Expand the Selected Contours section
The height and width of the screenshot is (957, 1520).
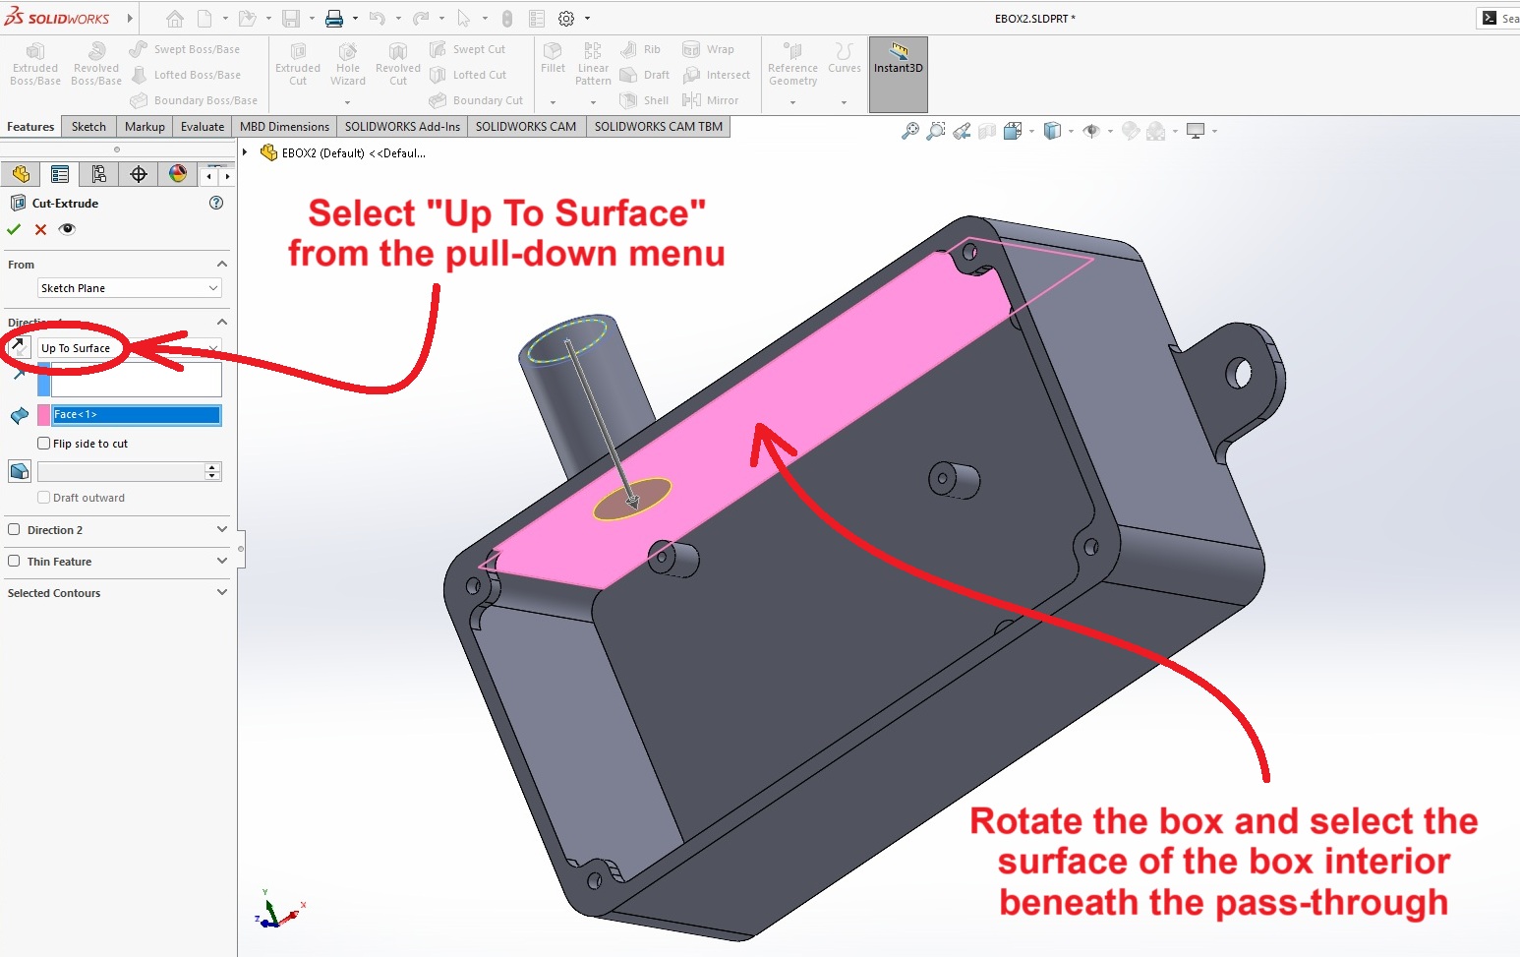tap(221, 592)
